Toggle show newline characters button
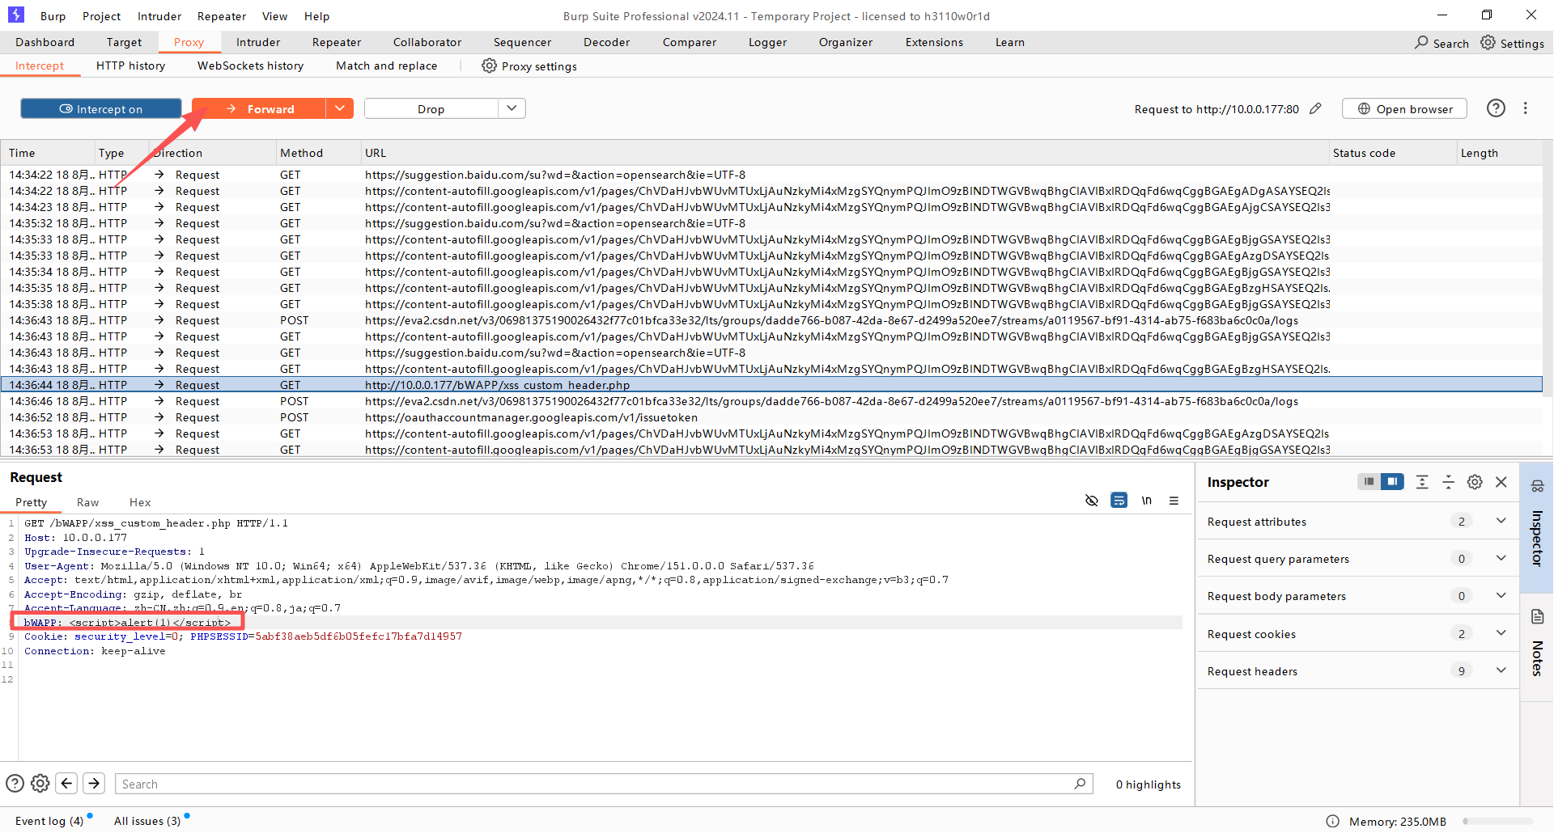The image size is (1554, 833). click(x=1146, y=501)
